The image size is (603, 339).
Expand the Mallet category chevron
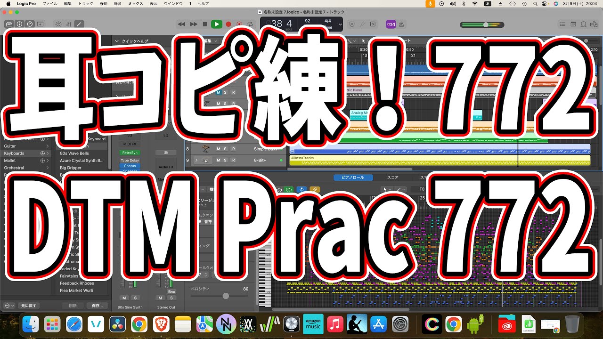(x=48, y=161)
